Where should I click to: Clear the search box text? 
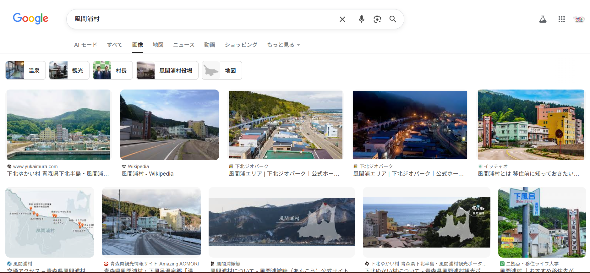pos(342,19)
